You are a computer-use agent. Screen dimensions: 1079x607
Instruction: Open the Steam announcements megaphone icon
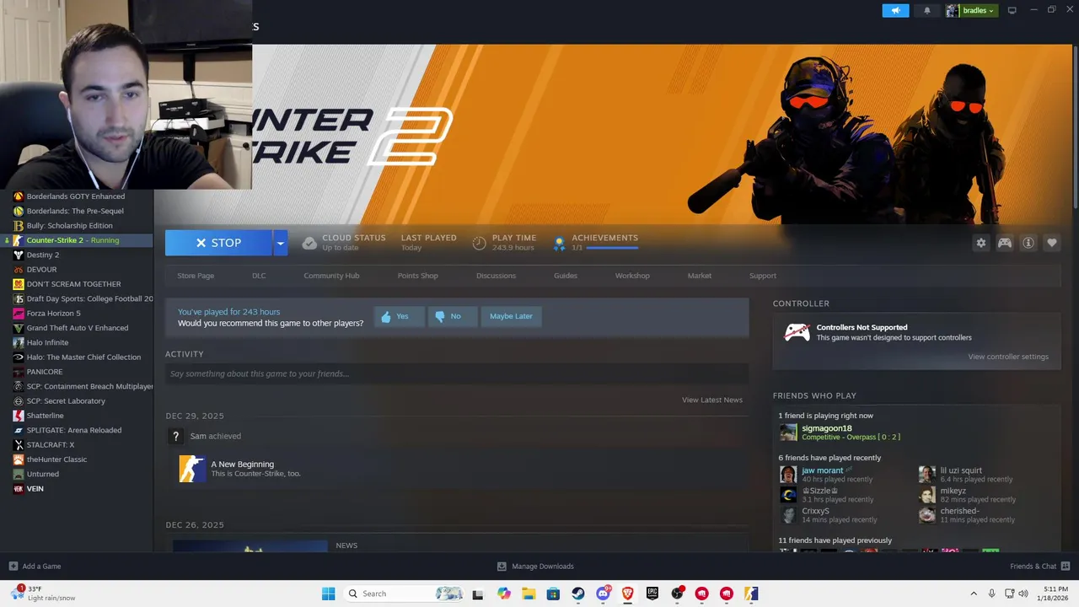point(895,11)
